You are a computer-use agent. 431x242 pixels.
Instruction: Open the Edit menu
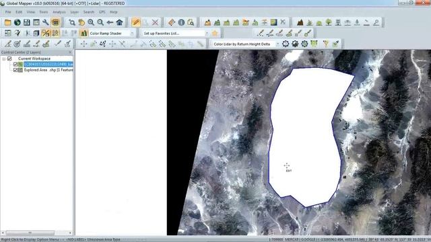point(19,12)
